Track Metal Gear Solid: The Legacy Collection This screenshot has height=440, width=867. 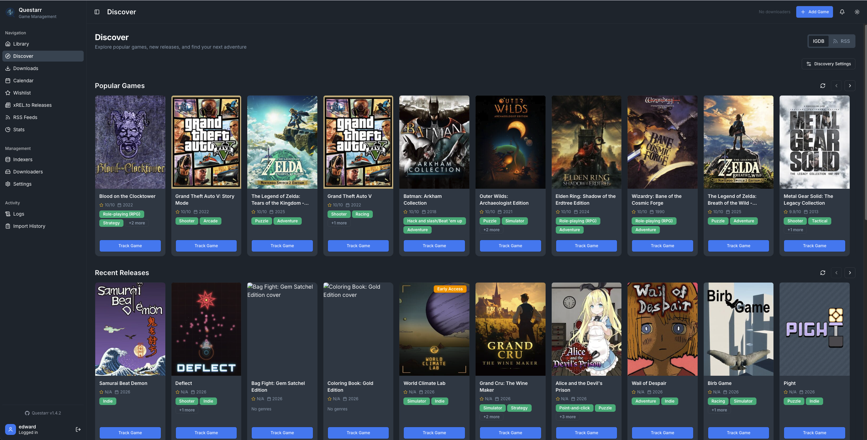815,246
